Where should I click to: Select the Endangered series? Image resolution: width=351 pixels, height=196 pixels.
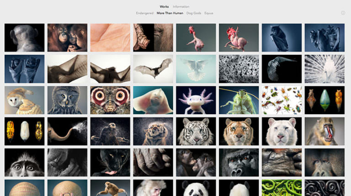pyautogui.click(x=144, y=13)
